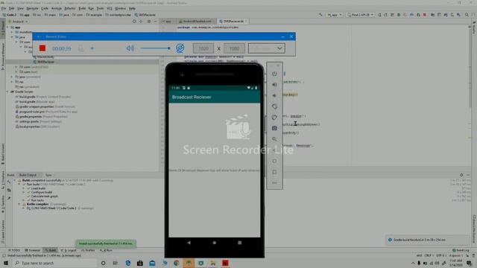Click the emulator zoom magnifier icon
477x268 pixels.
click(x=274, y=139)
